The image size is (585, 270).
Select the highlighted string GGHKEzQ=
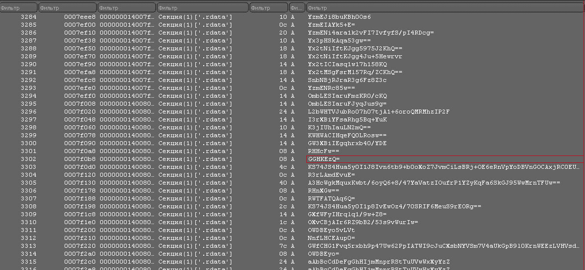pos(324,159)
